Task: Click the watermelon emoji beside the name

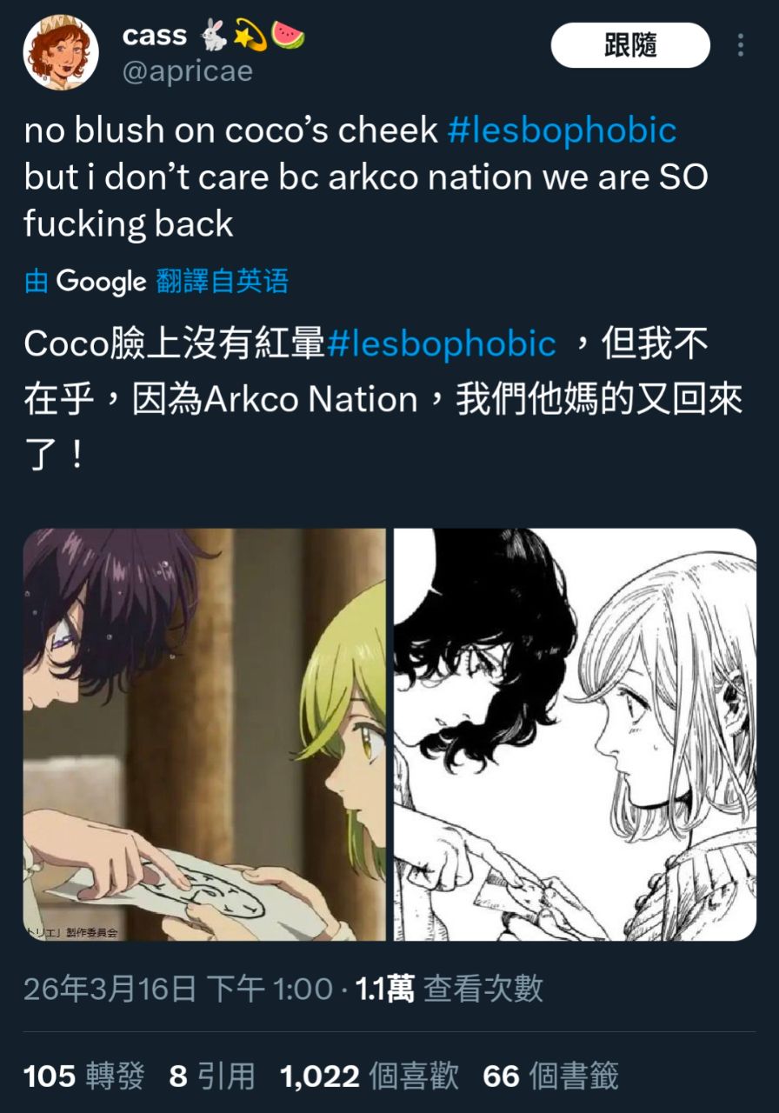Action: click(288, 35)
